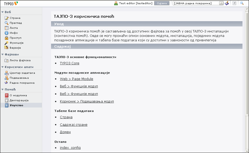
Task: Open the Инфо module
Action: (14, 33)
